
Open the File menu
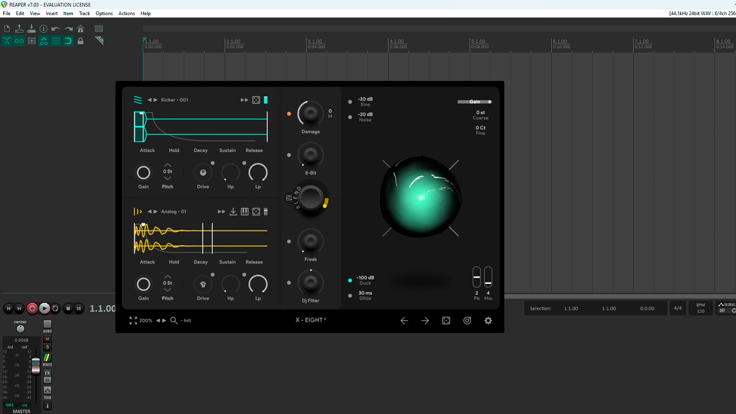pos(6,13)
